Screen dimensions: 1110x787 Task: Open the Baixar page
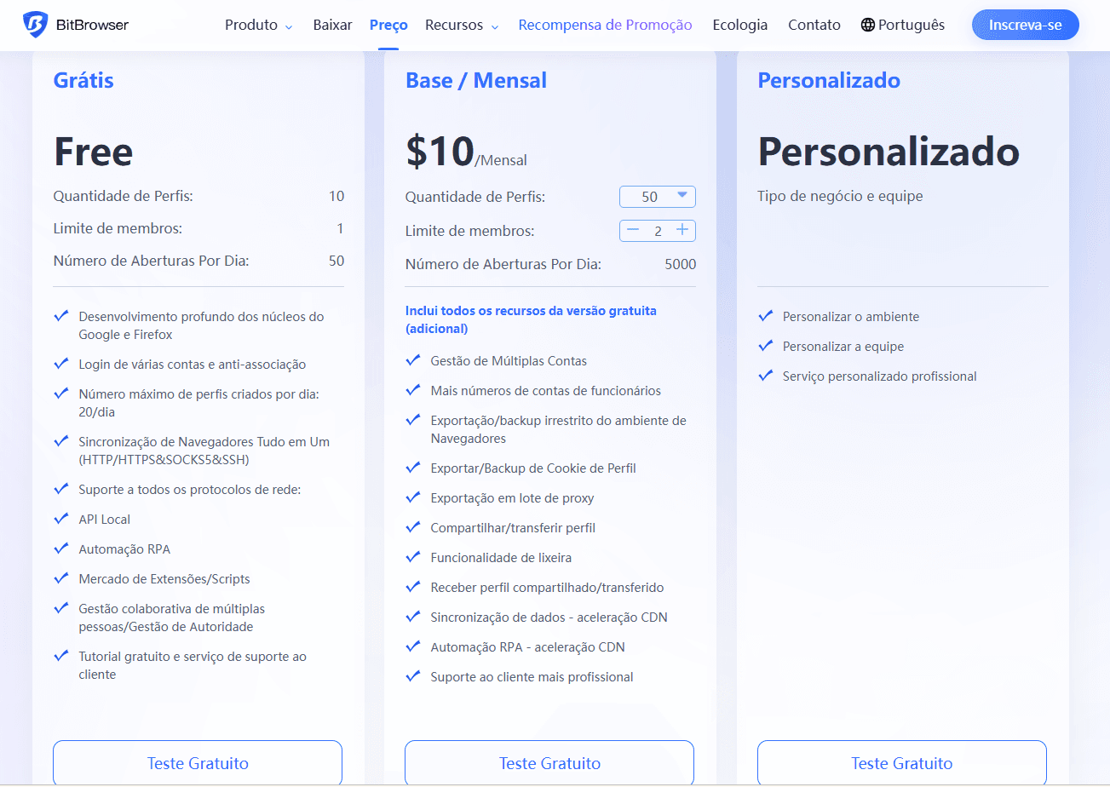coord(332,25)
